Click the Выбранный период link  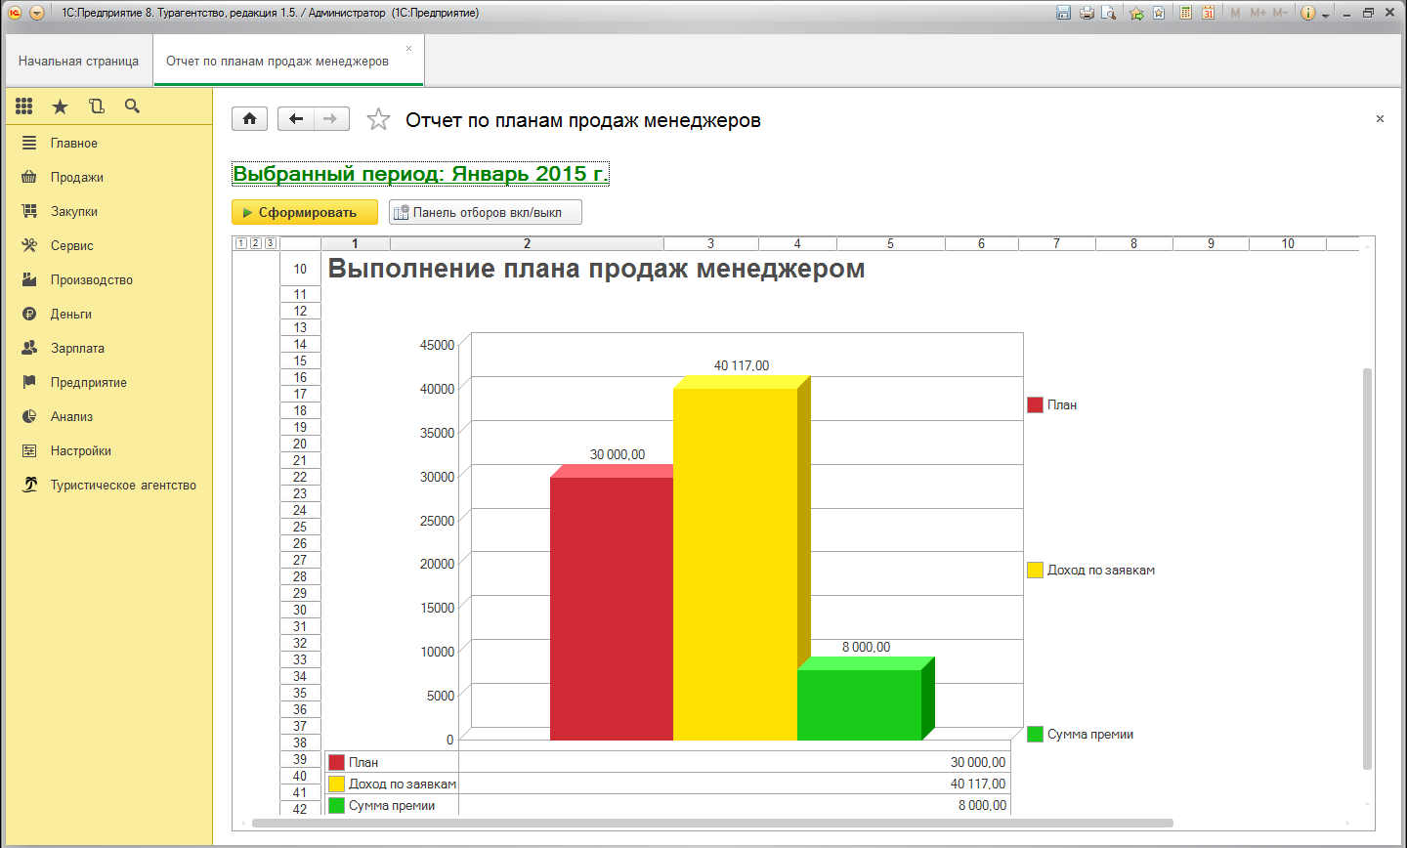420,174
